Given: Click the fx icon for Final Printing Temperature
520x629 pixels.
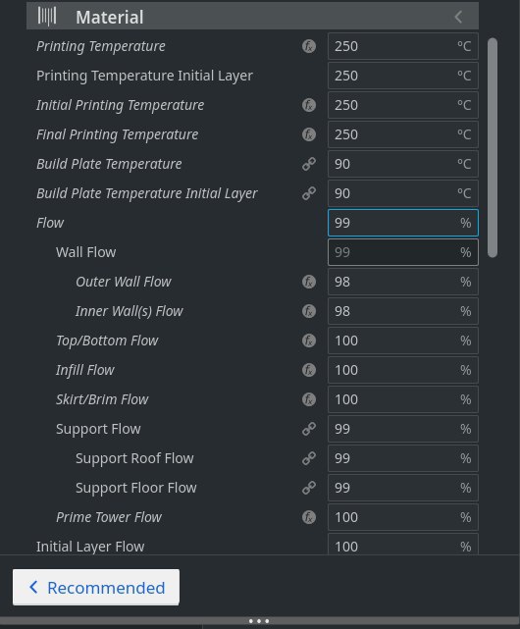Looking at the screenshot, I should pyautogui.click(x=308, y=134).
